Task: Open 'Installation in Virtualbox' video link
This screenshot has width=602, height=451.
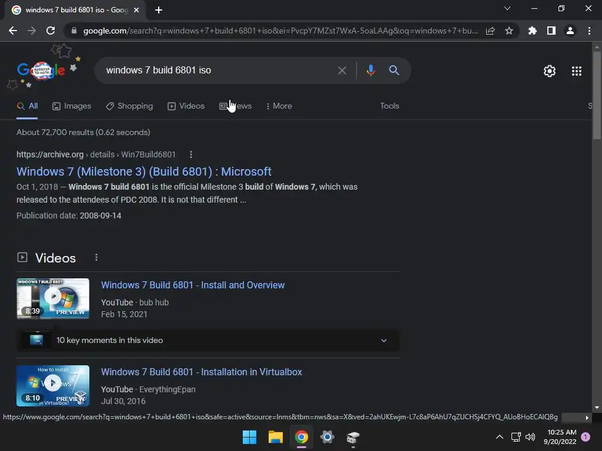Action: click(202, 372)
